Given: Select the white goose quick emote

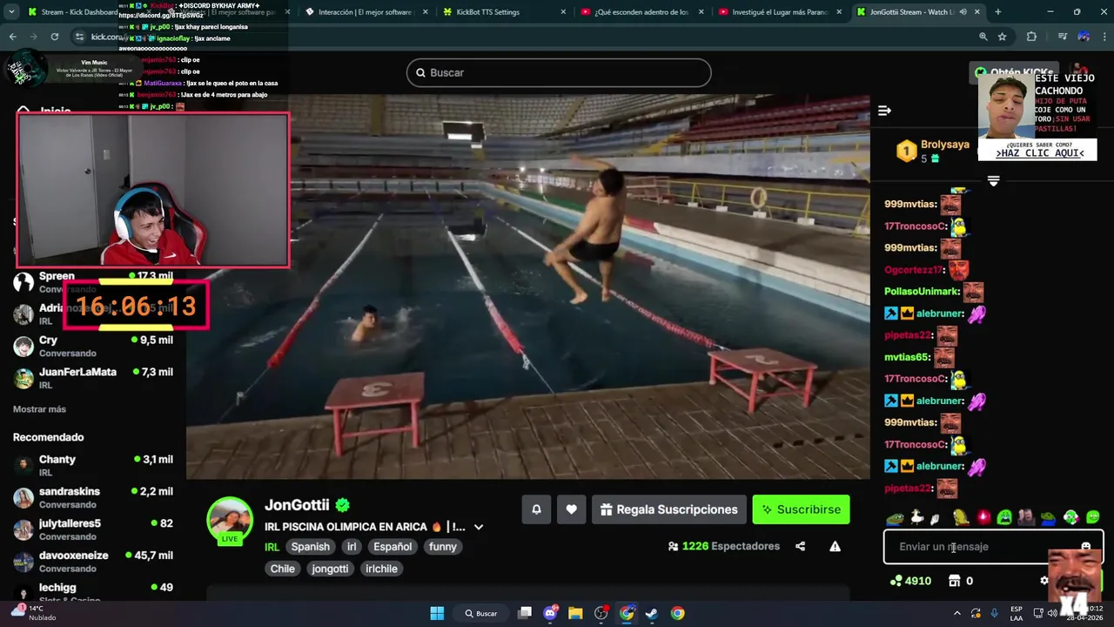Looking at the screenshot, I should [x=916, y=517].
